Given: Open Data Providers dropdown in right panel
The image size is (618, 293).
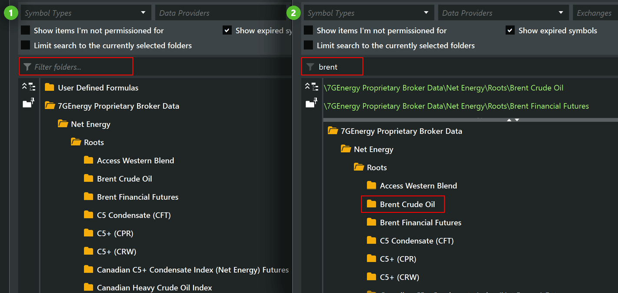Looking at the screenshot, I should tap(503, 13).
